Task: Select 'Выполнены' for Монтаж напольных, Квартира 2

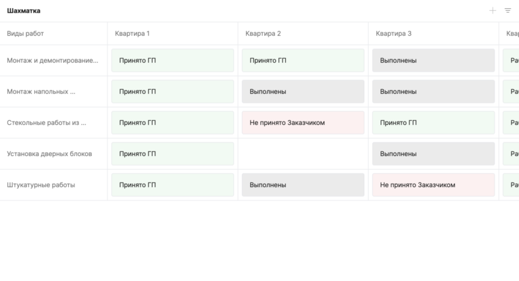Action: point(303,92)
